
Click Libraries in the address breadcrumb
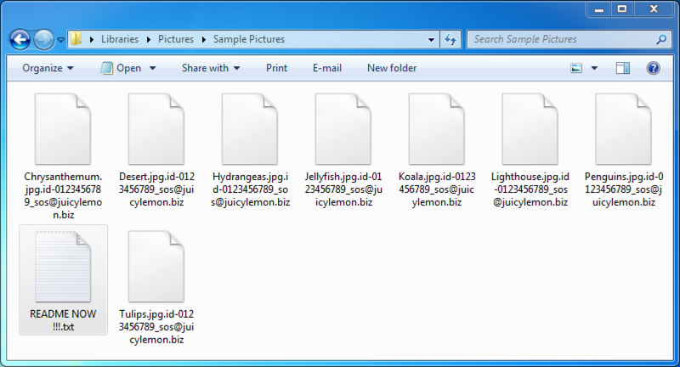[x=120, y=39]
